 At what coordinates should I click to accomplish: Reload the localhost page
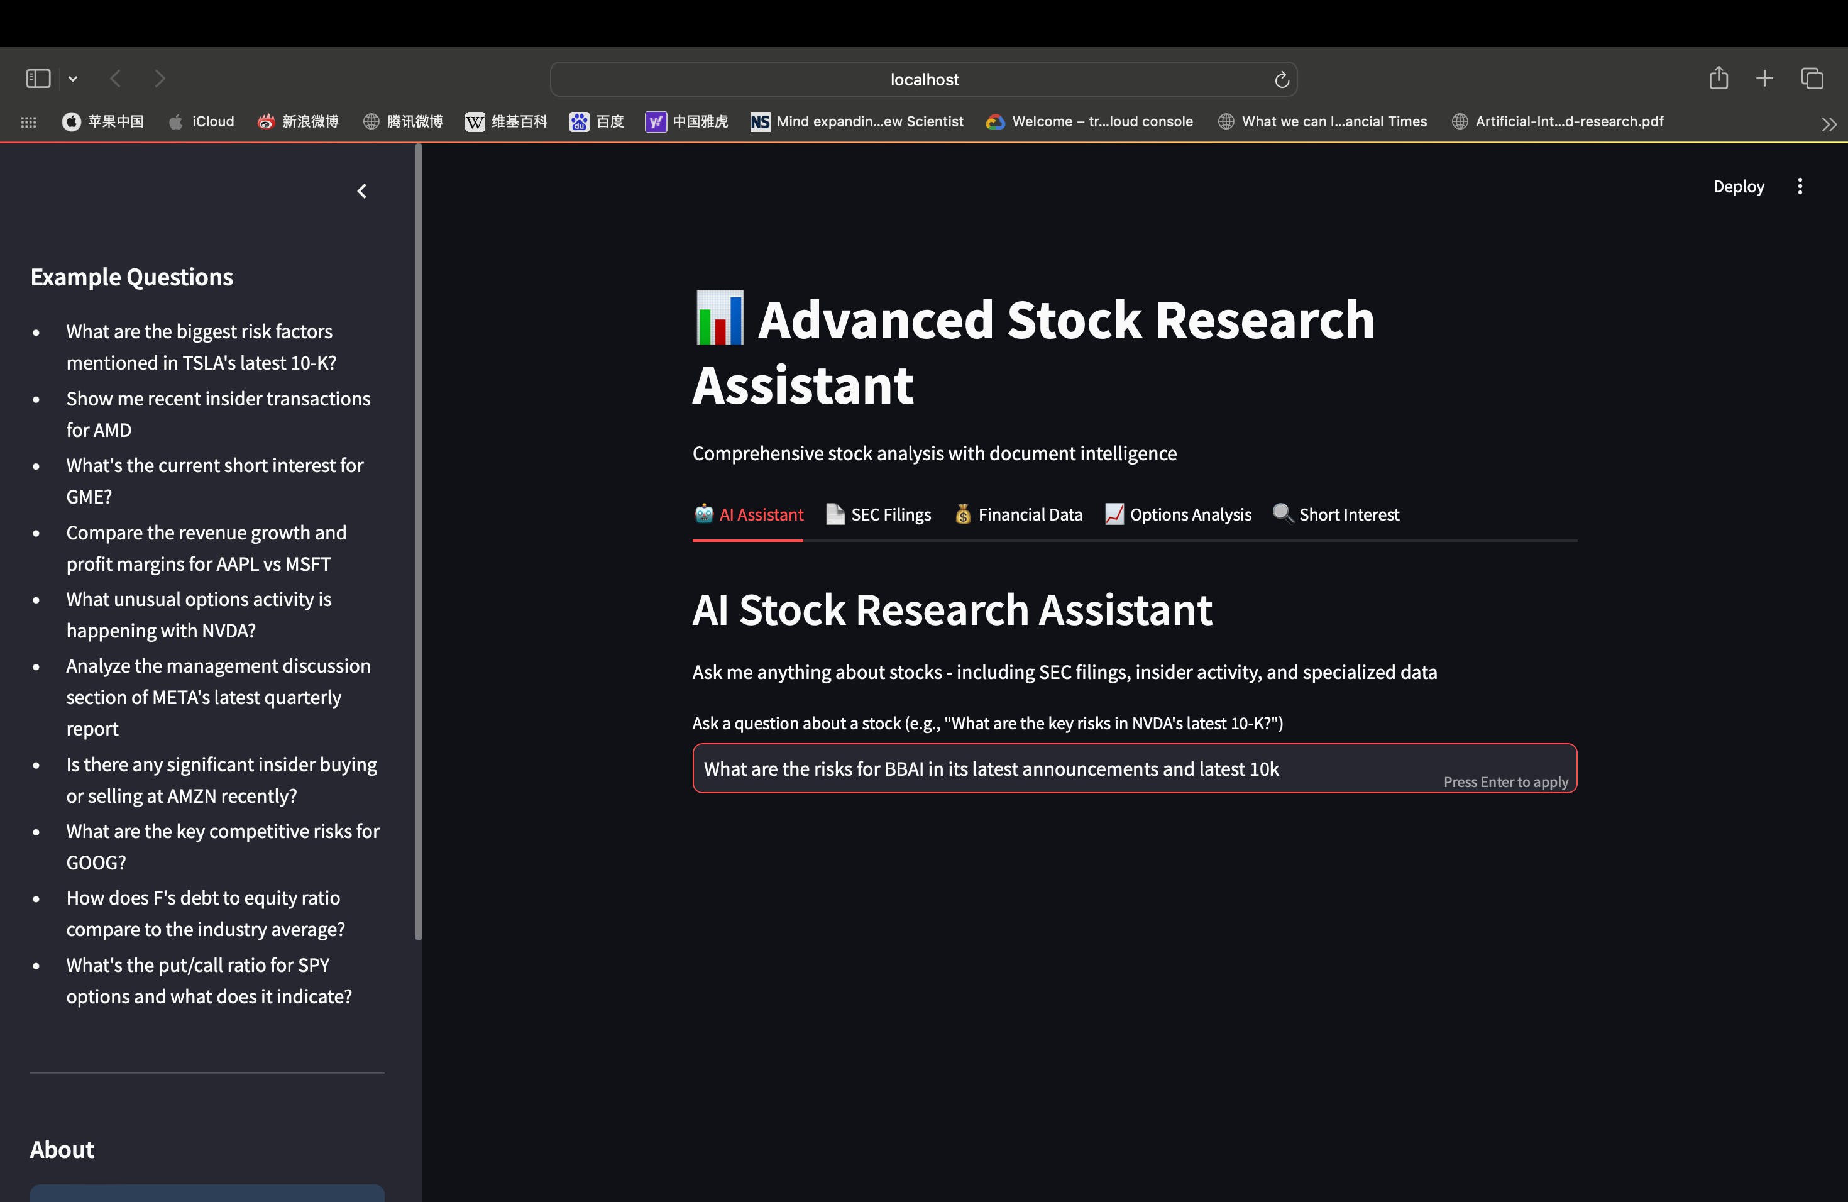click(1281, 79)
